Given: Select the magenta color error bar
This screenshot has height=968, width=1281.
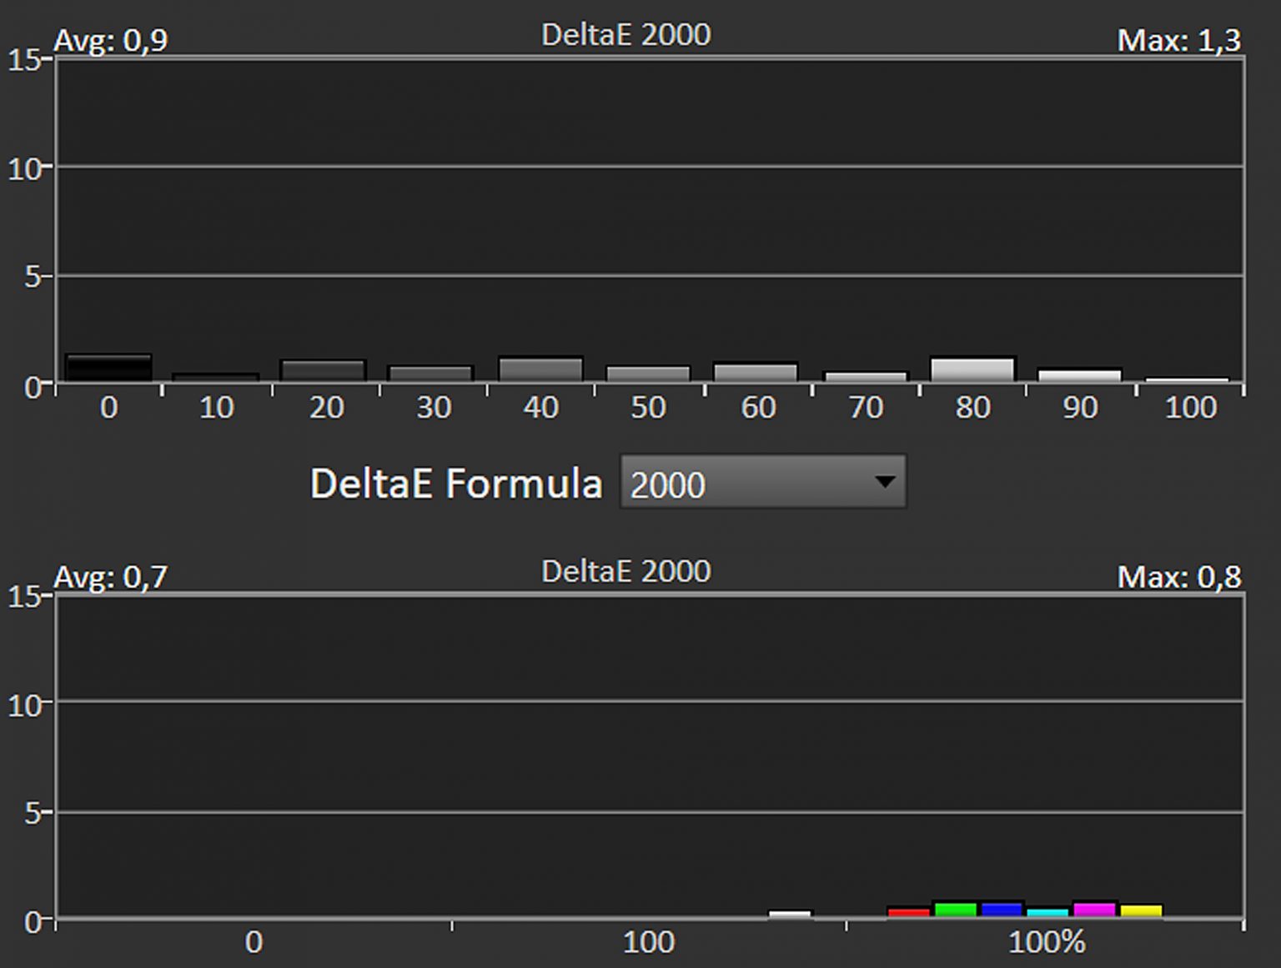Looking at the screenshot, I should [x=1094, y=910].
